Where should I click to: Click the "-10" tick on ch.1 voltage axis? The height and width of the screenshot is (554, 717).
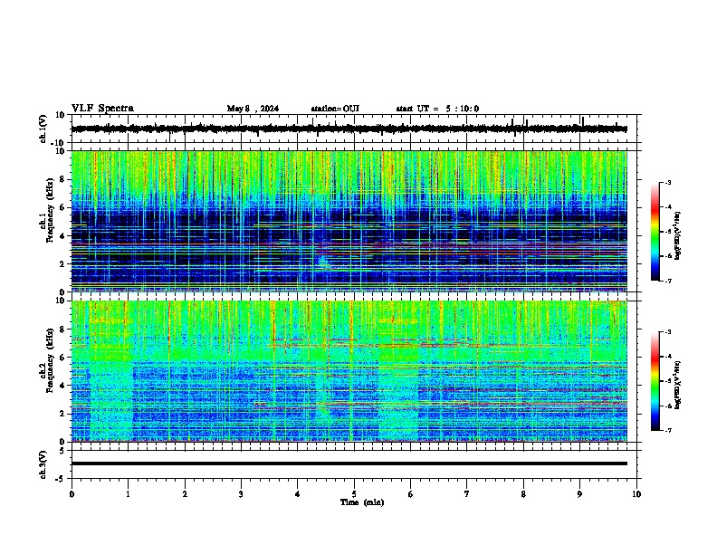click(59, 143)
